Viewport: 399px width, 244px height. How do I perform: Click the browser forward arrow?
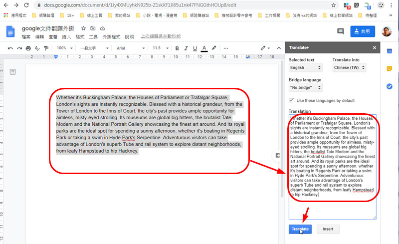(x=16, y=5)
